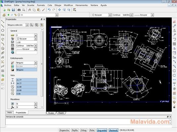Float the Ventana de comando panel
The width and height of the screenshot is (177, 132).
coord(168,117)
